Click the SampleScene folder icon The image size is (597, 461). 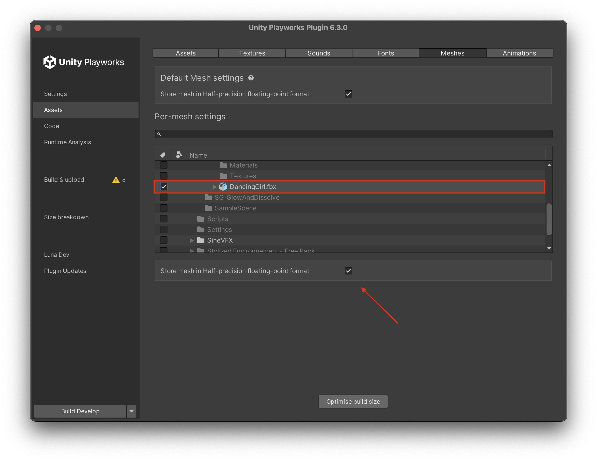[208, 208]
